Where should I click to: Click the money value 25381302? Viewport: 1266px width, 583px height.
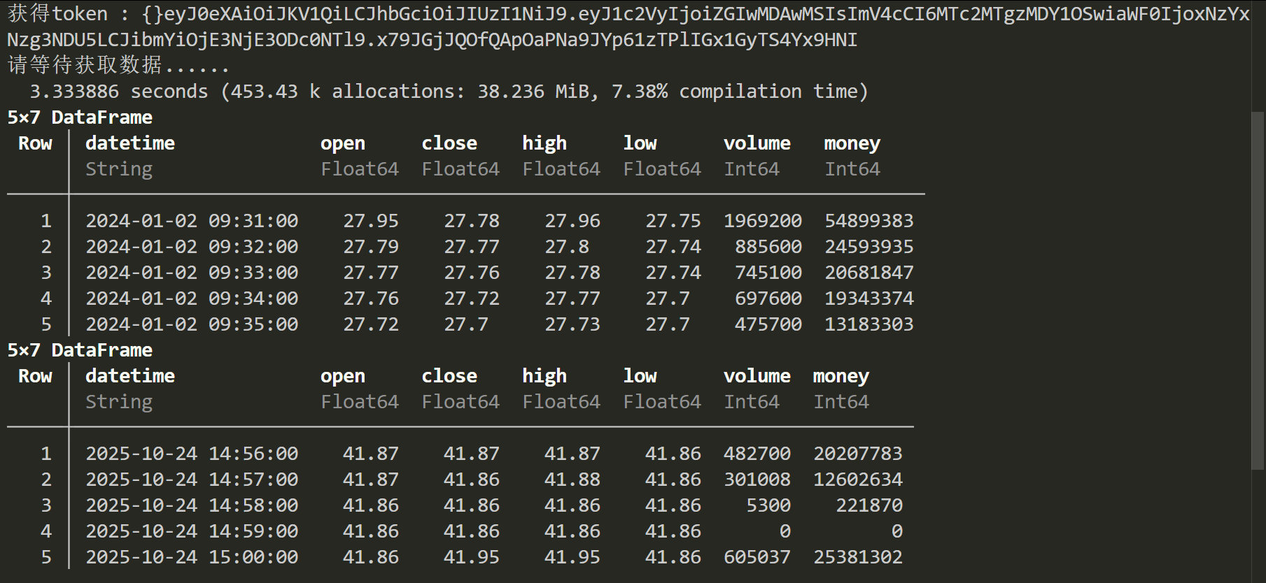858,557
